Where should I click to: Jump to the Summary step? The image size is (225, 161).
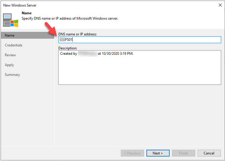pyautogui.click(x=12, y=75)
